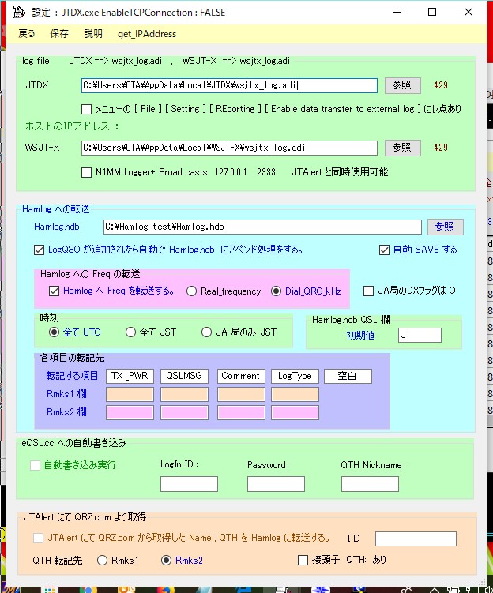Select the 全て UTC time option

pos(54,332)
